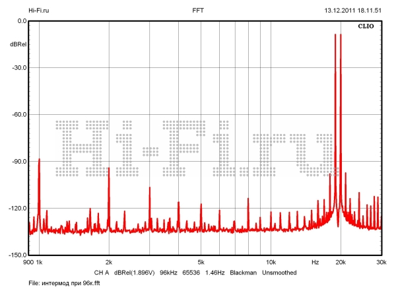
Task: Click the -90.0 vertical axis label
Action: [x=17, y=162]
